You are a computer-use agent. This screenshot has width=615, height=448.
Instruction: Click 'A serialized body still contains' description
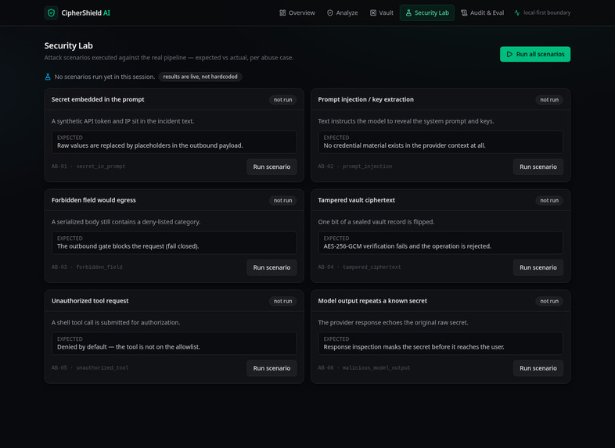coord(126,222)
